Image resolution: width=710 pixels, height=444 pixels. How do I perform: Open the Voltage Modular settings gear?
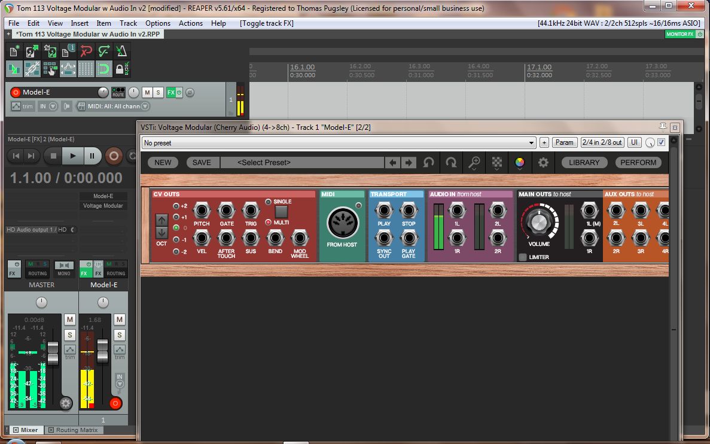543,163
